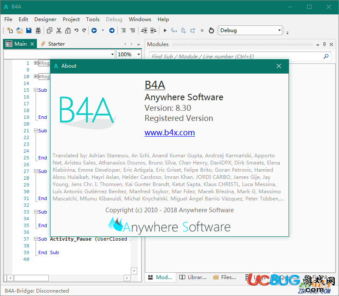Screen dimensions: 339x296
Task: Collapse the Sub on line 21
Action: [x=36, y=131]
